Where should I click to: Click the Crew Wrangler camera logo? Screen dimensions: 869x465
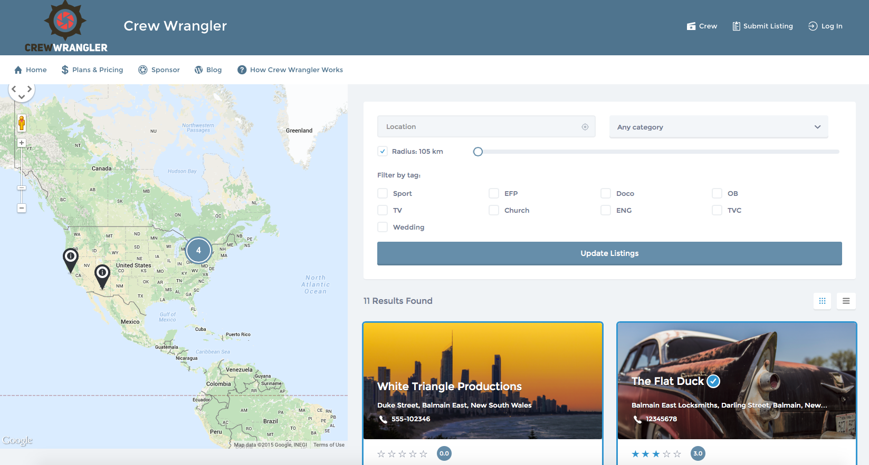[x=65, y=26]
